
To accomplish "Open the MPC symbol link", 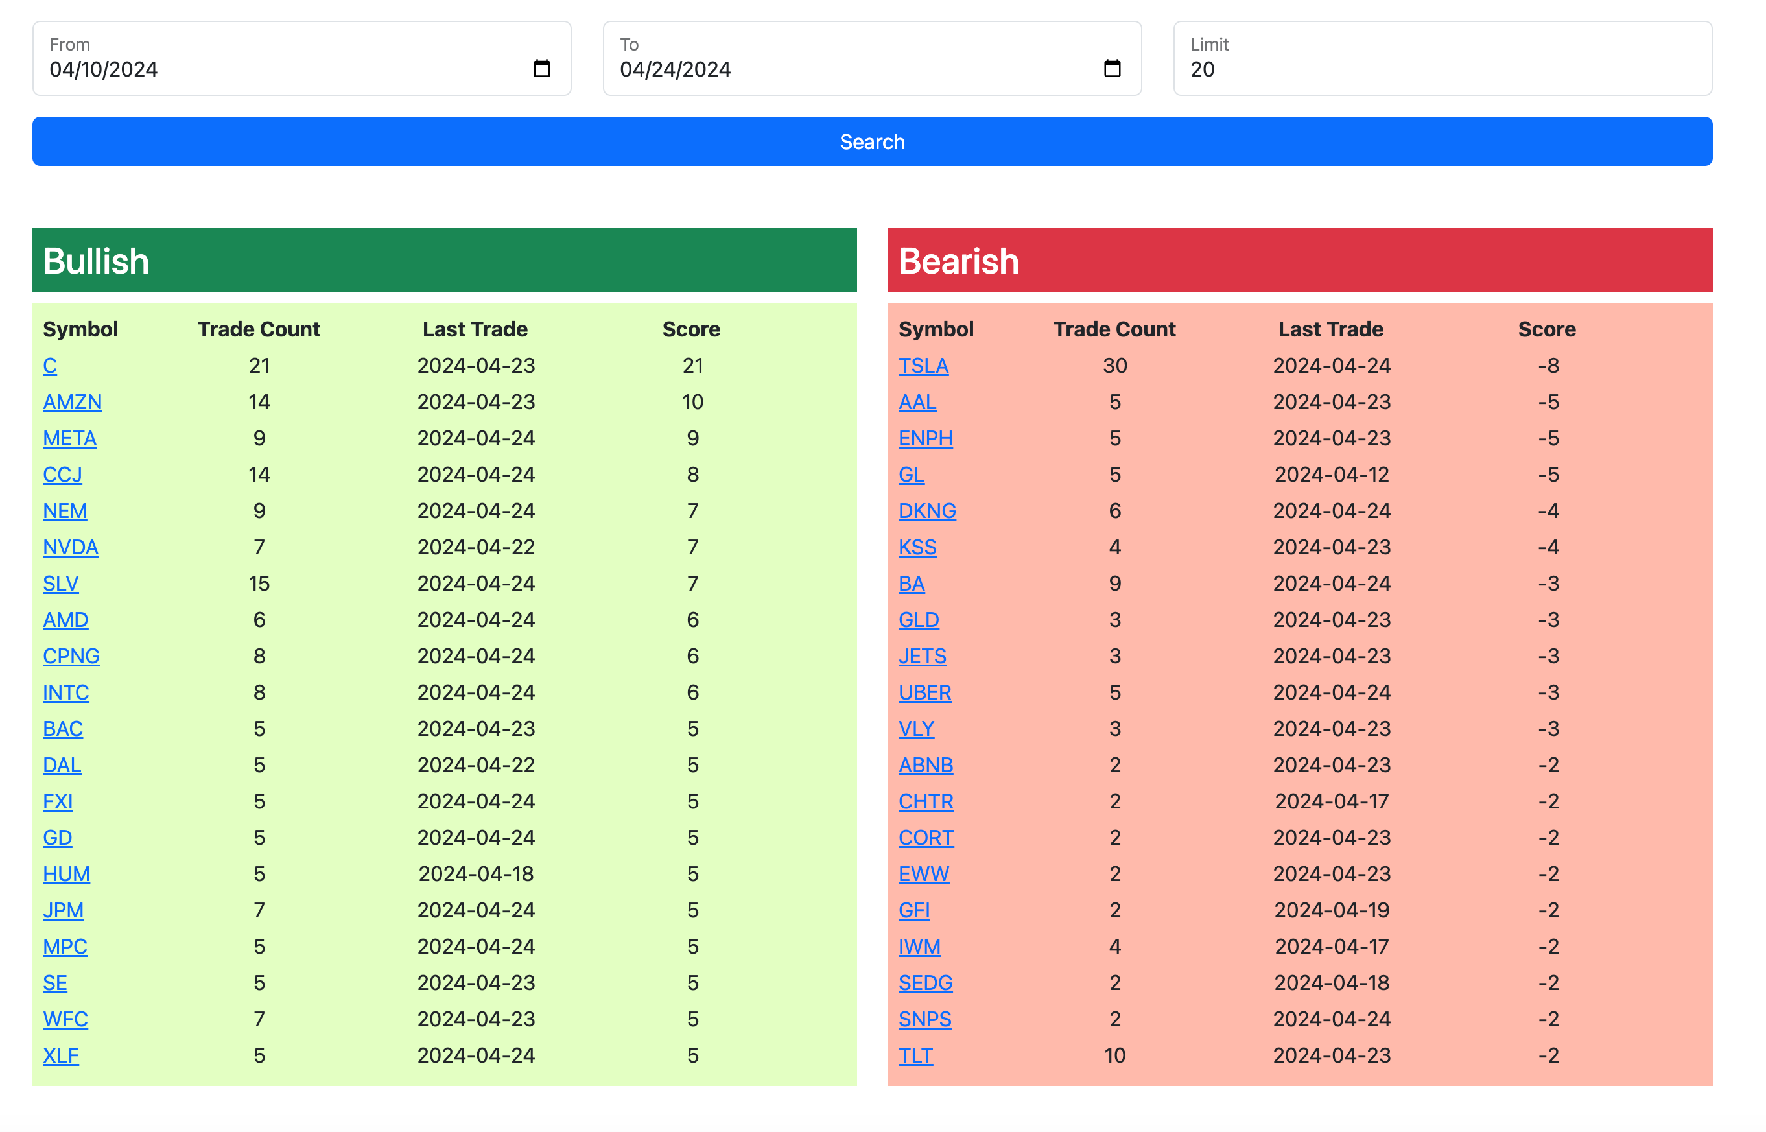I will 65,947.
